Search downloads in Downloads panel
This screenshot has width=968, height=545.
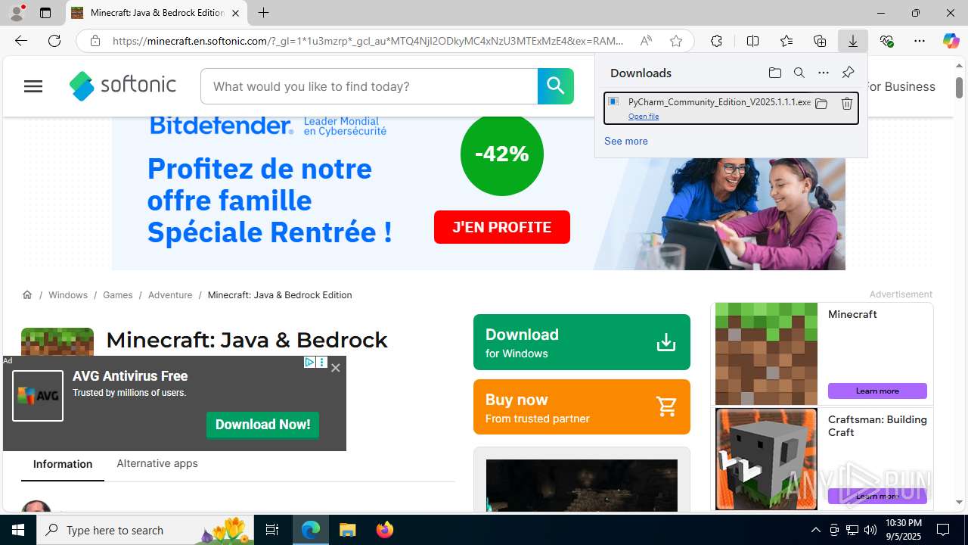coord(799,73)
